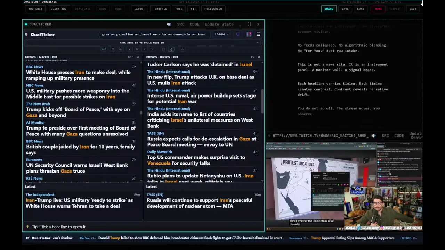Click CODE on the DualTicker unit titlebar
This screenshot has height=250, width=445.
195,24
